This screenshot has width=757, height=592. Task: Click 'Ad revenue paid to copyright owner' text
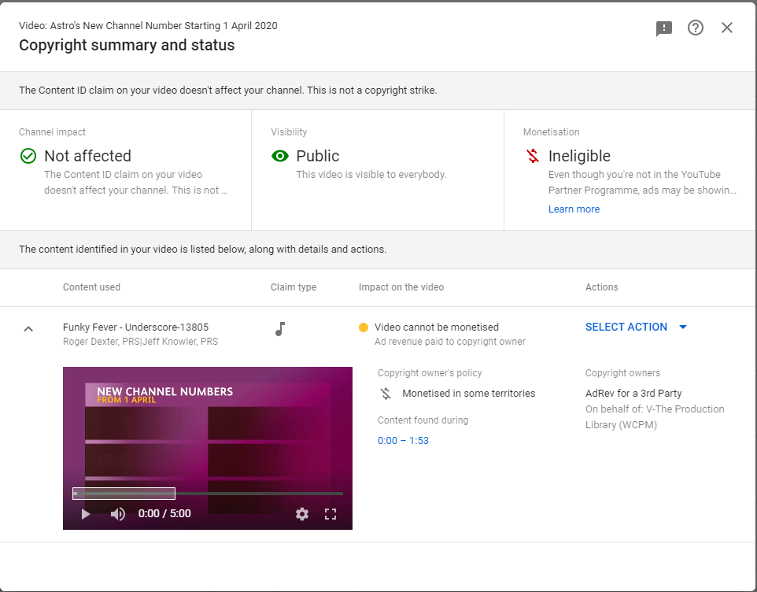click(450, 342)
